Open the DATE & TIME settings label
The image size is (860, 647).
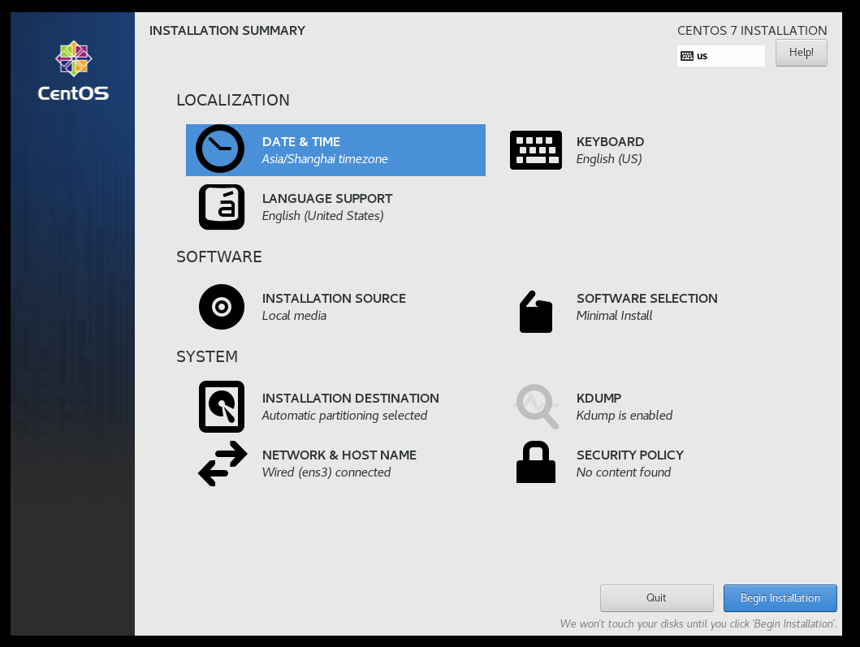[301, 141]
